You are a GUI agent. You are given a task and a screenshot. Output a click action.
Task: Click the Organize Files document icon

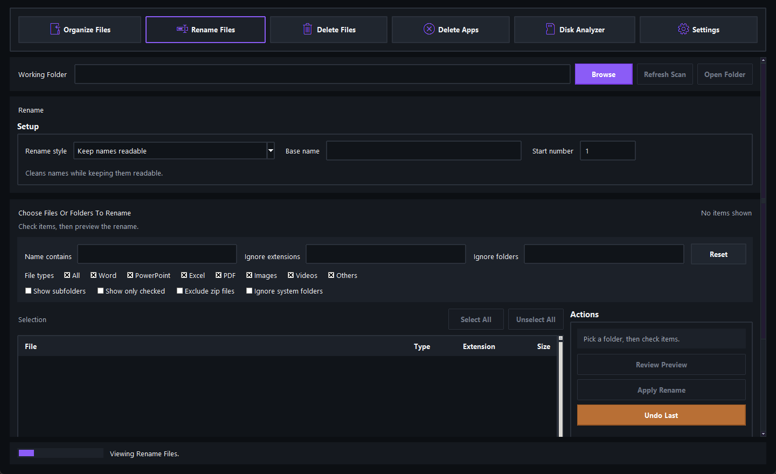55,29
